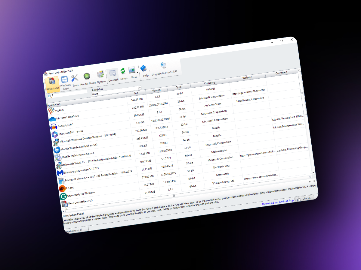Screen dimensions: 361x270
Task: Click the horizontal scrollbar right arrow
Action: [310, 177]
